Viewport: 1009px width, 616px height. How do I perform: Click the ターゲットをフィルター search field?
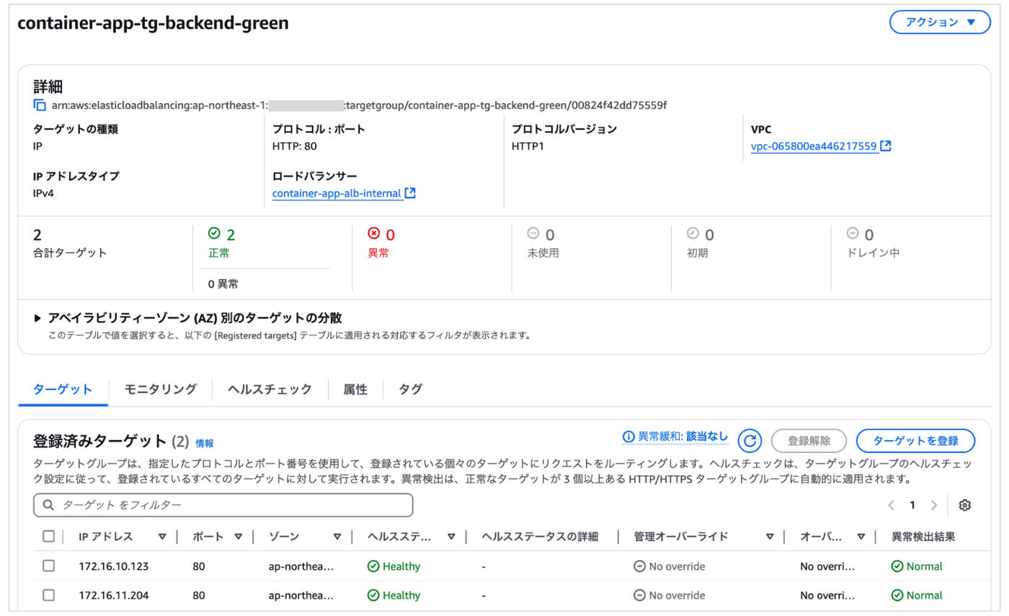[223, 505]
